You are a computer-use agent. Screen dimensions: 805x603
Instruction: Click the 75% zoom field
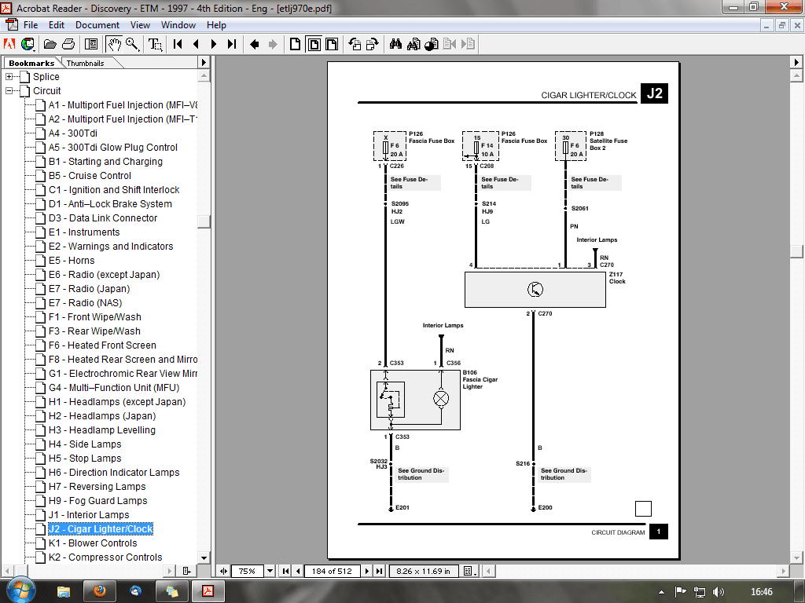[248, 571]
